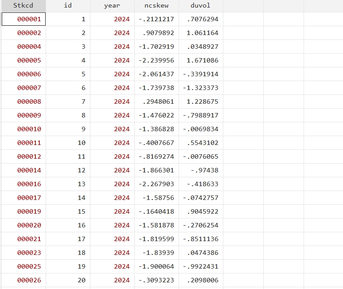
Task: Click ncskew value -1.900064
Action: (156, 266)
